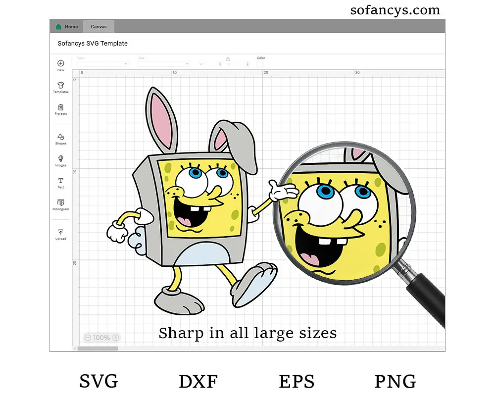Expand the Size dropdown
This screenshot has width=495, height=396.
163,64
